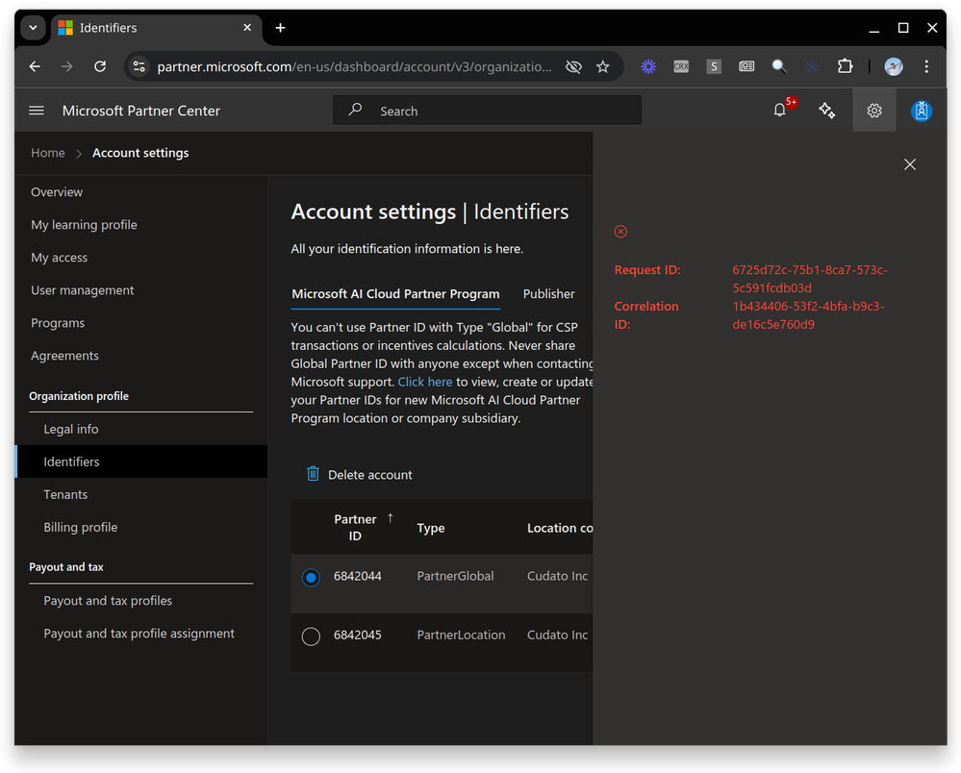Open the user account badge icon
Screen dimensions: 961x773
[x=922, y=111]
